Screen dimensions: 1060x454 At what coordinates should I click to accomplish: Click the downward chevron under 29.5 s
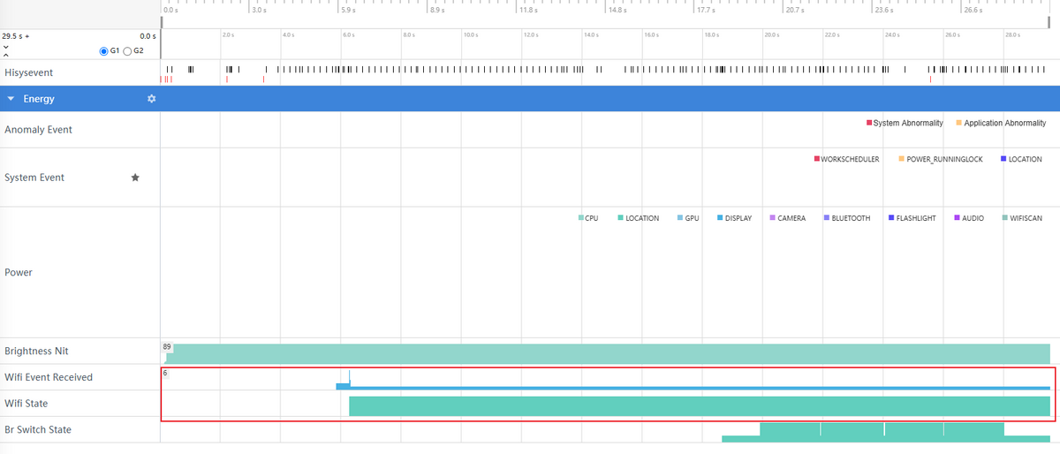click(6, 46)
